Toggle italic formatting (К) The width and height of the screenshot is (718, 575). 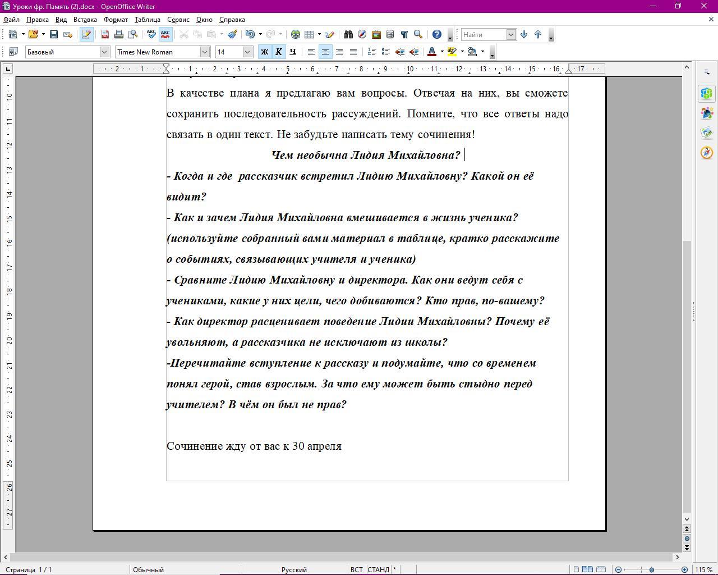tap(278, 52)
